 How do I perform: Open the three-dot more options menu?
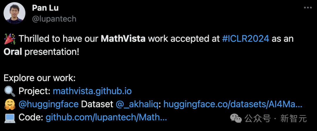[307, 8]
